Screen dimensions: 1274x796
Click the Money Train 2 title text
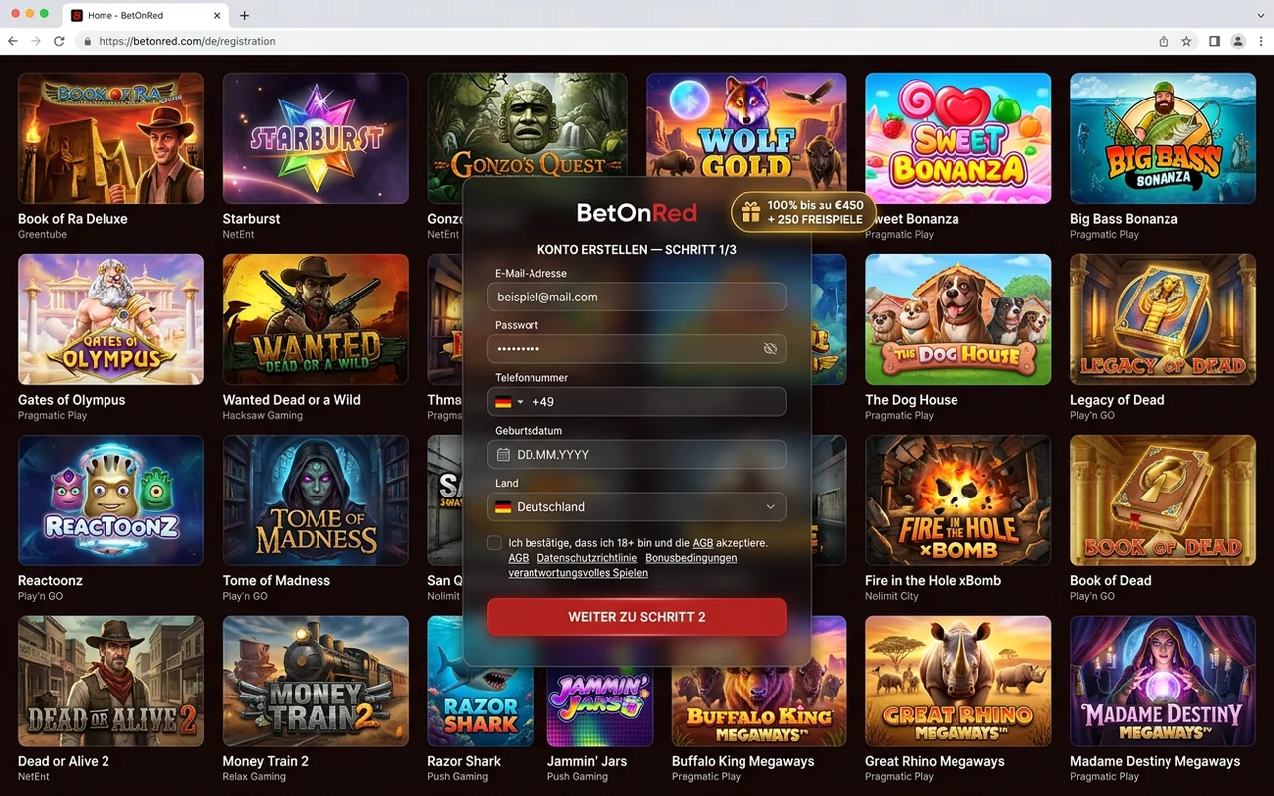click(266, 762)
